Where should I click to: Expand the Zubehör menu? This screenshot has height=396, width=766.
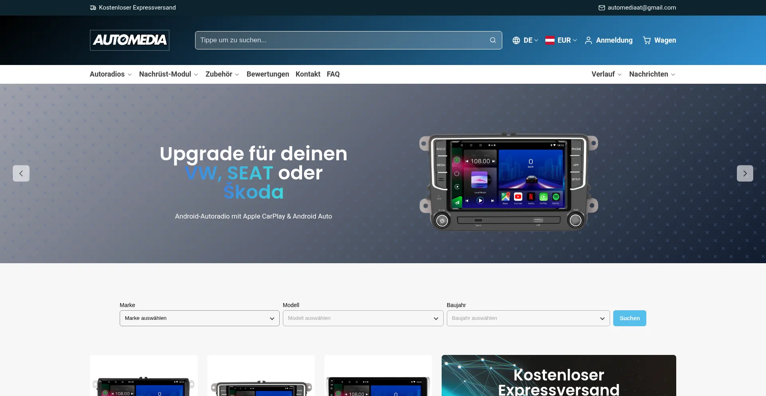[x=222, y=74]
